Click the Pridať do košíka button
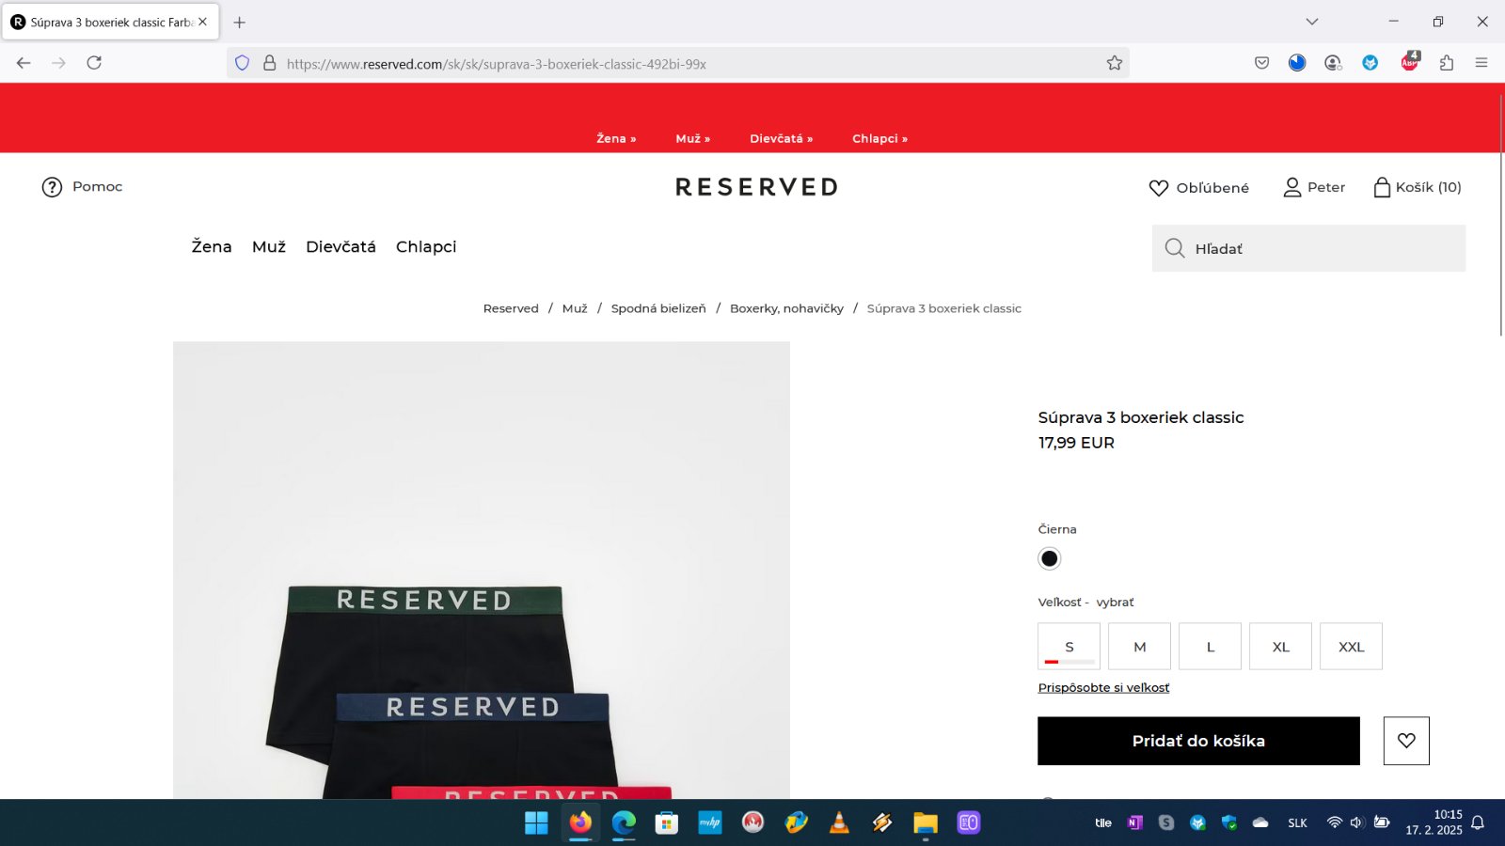Image resolution: width=1505 pixels, height=846 pixels. (x=1198, y=741)
